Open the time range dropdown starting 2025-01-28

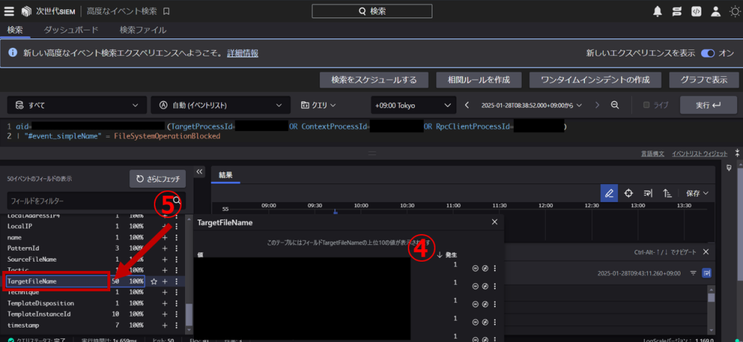(531, 105)
